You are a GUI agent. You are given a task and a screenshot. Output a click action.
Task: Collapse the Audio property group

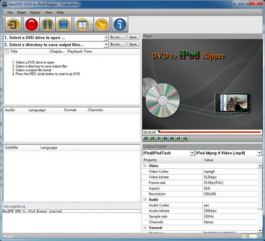(x=145, y=200)
